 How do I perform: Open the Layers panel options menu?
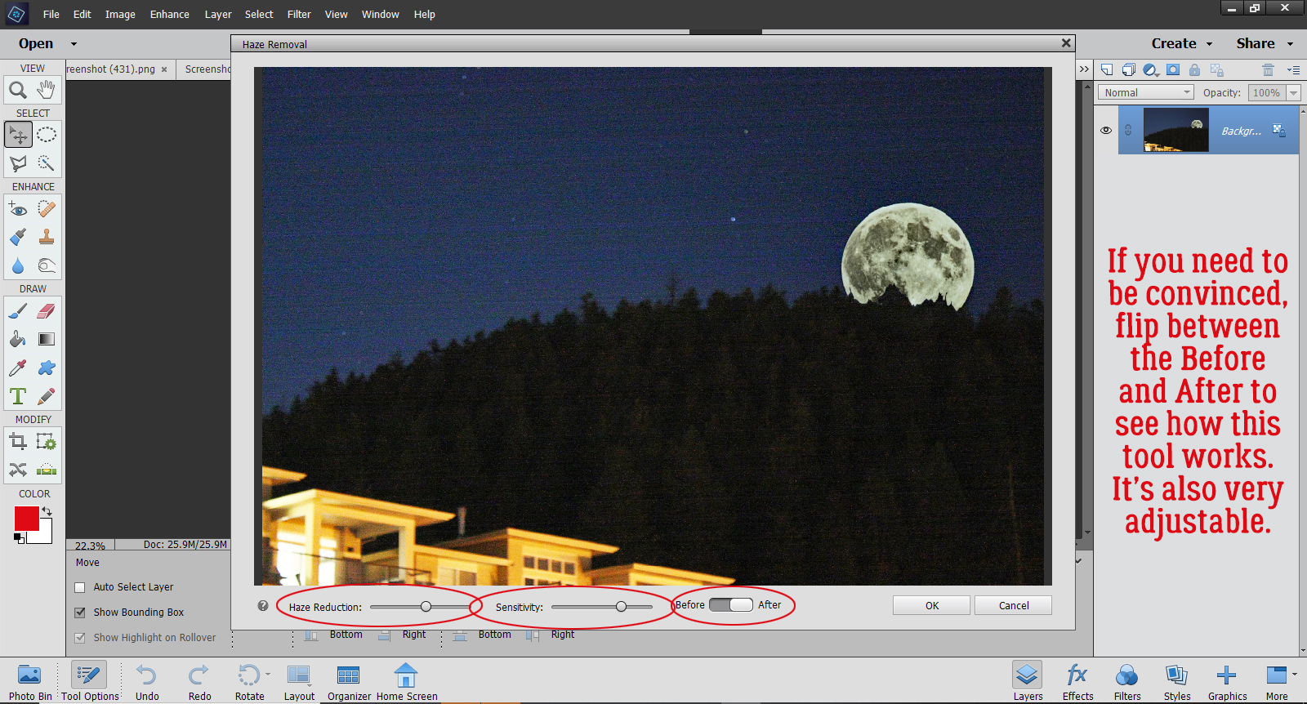[x=1293, y=70]
